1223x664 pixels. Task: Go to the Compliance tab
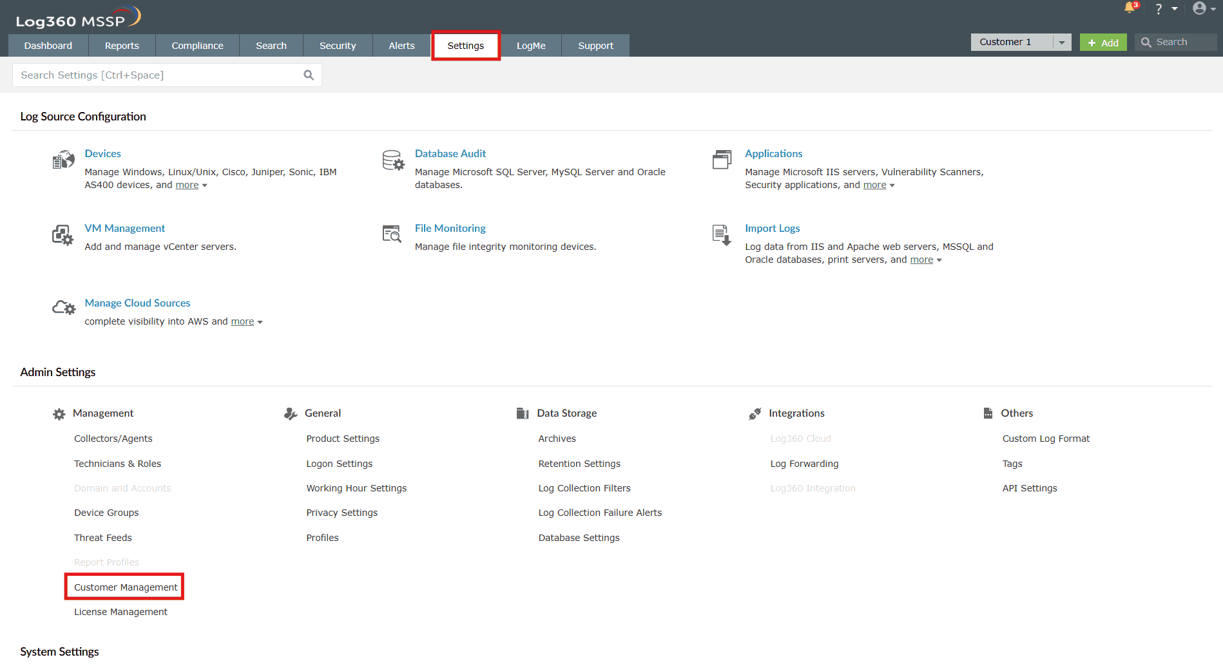click(x=197, y=46)
